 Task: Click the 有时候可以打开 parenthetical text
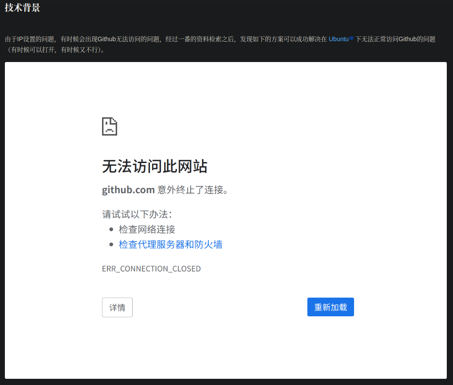click(x=35, y=50)
